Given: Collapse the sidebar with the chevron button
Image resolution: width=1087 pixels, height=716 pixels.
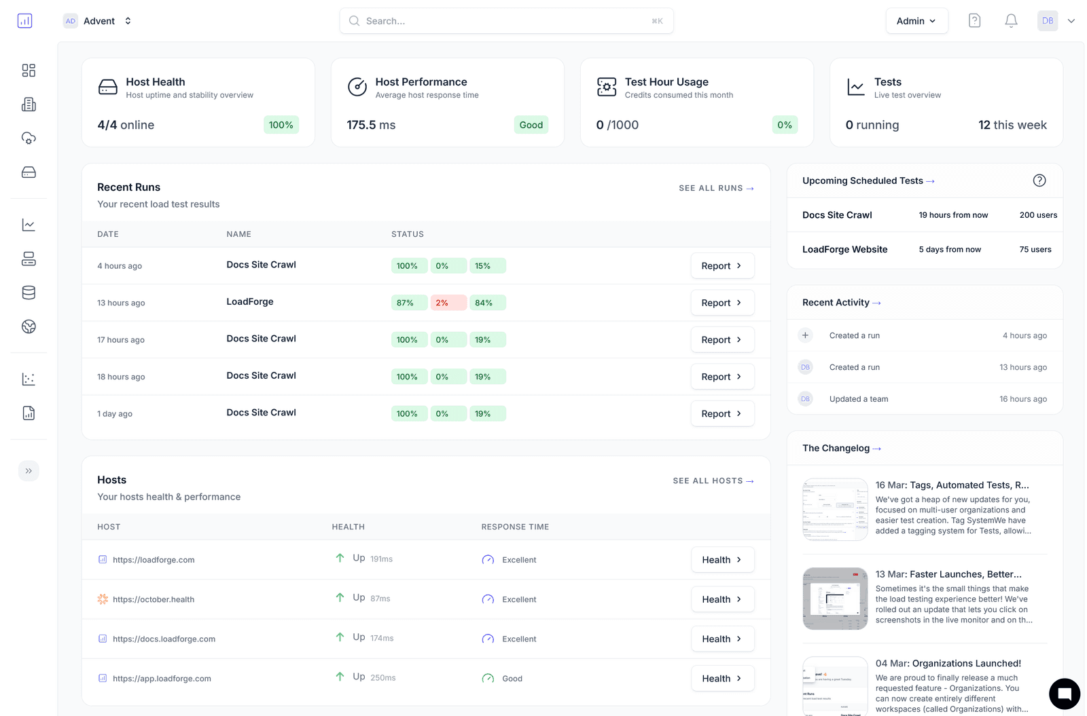Looking at the screenshot, I should coord(29,470).
